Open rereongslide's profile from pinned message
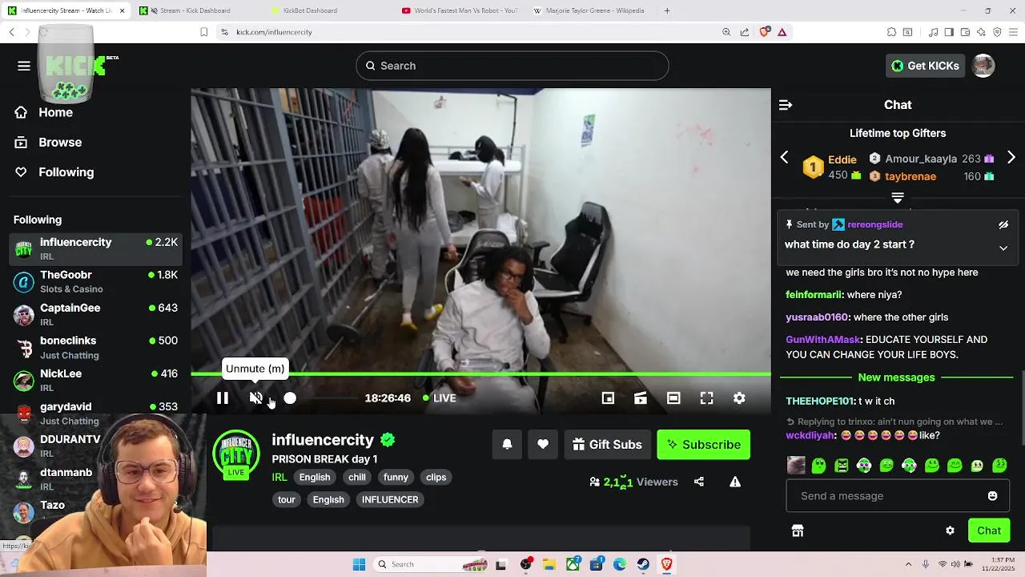 (x=874, y=224)
